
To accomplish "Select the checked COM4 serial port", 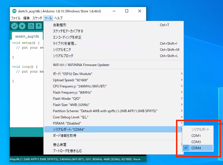I will (x=198, y=148).
